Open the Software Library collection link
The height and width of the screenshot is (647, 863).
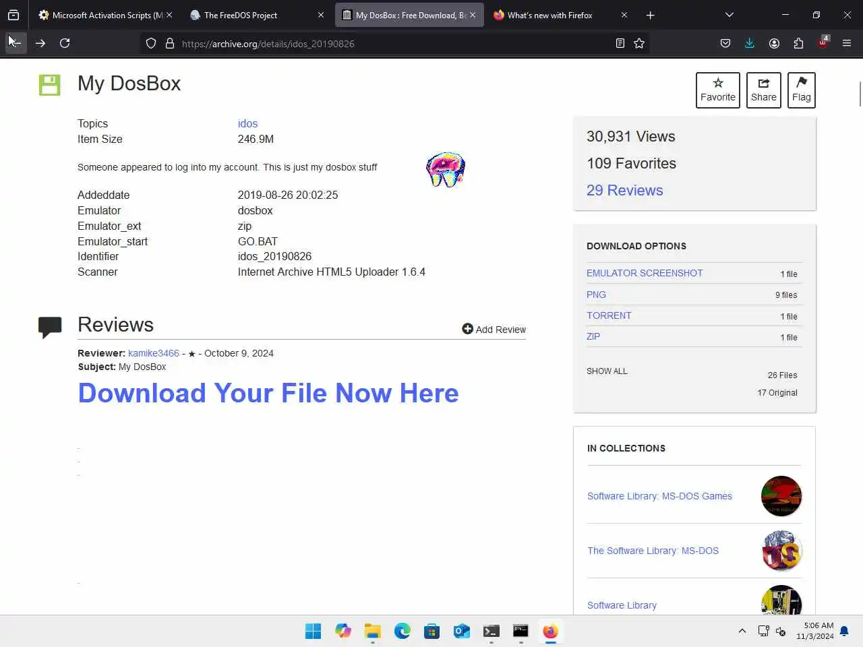tap(622, 605)
